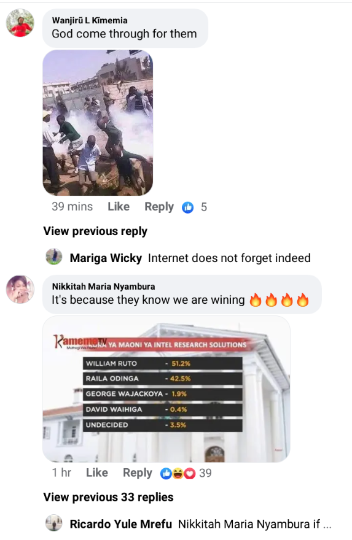View reaction count 39 details
Image resolution: width=352 pixels, height=540 pixels.
[205, 473]
